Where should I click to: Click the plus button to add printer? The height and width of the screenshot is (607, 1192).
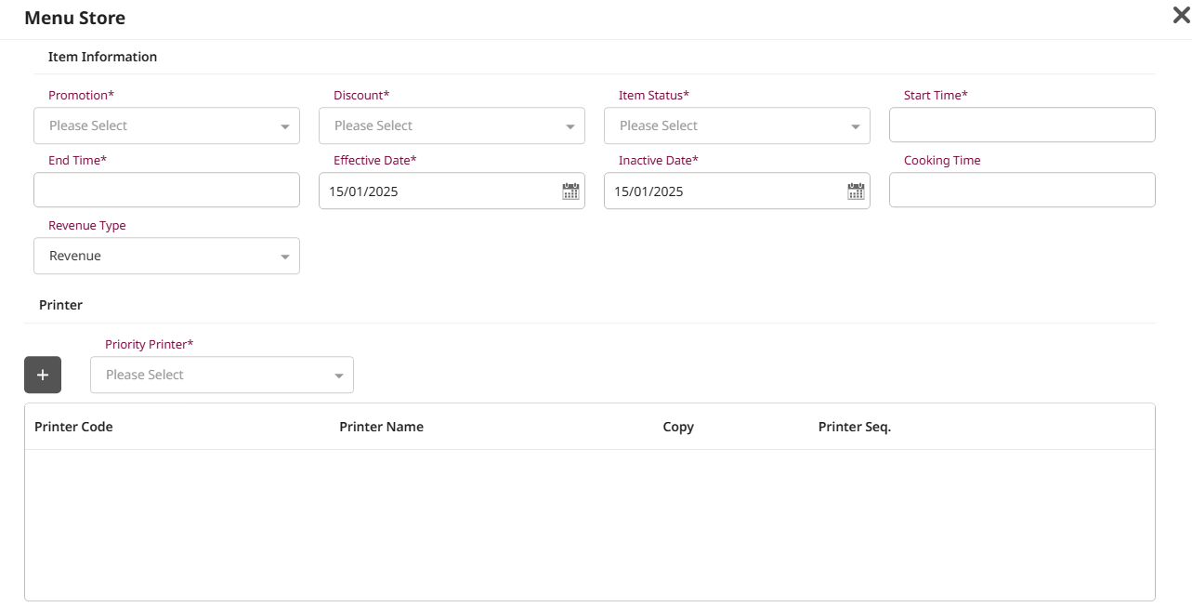(43, 375)
